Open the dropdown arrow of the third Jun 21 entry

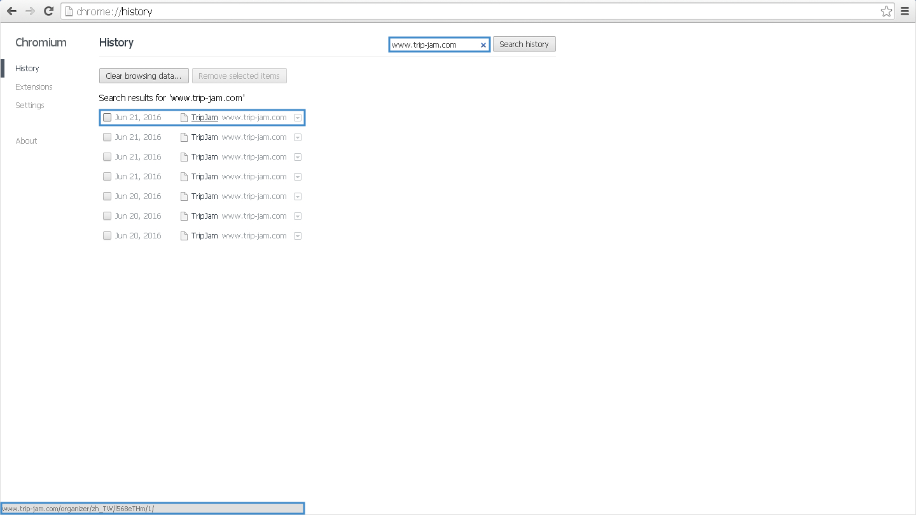(x=298, y=157)
